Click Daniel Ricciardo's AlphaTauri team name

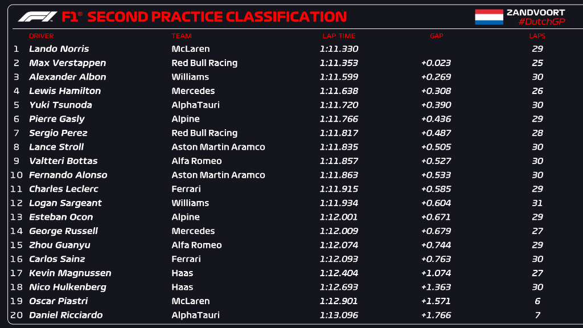point(196,315)
